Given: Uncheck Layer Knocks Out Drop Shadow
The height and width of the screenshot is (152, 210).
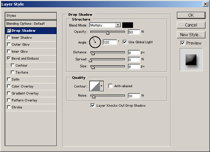Looking at the screenshot, I should (93, 105).
